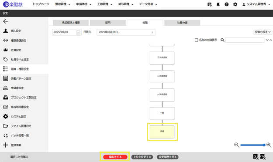
Task: Click the 社員設定 people icon
Action: (x=6, y=50)
